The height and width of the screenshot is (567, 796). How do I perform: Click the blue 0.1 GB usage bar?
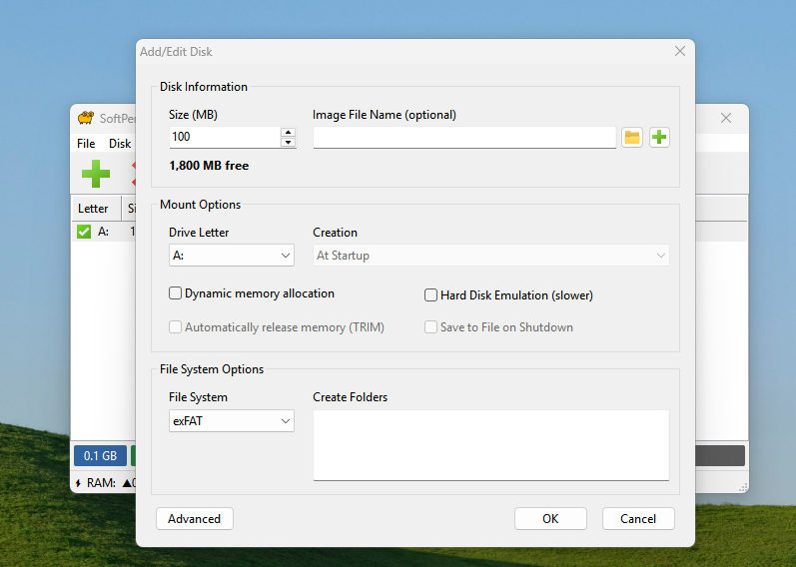[100, 456]
